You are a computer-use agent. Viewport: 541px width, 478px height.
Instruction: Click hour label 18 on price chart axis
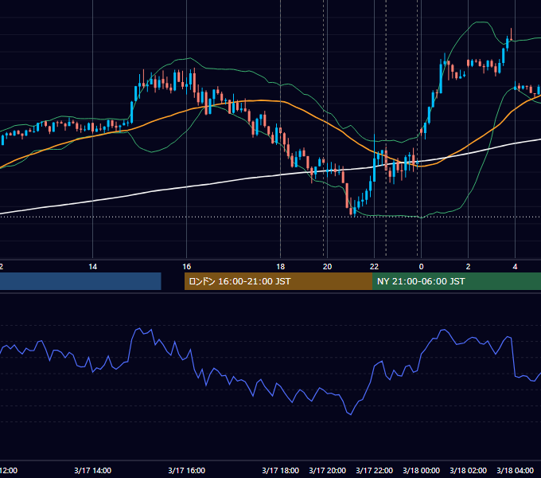[x=281, y=267]
